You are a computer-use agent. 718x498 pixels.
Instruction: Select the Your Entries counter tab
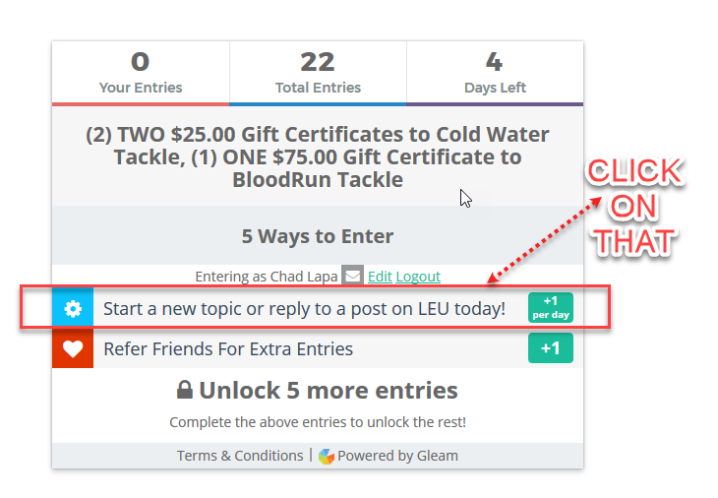[141, 73]
